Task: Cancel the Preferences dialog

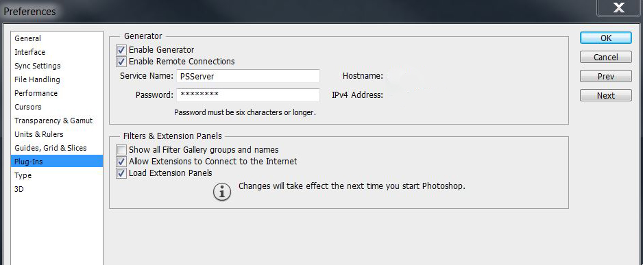Action: (606, 58)
